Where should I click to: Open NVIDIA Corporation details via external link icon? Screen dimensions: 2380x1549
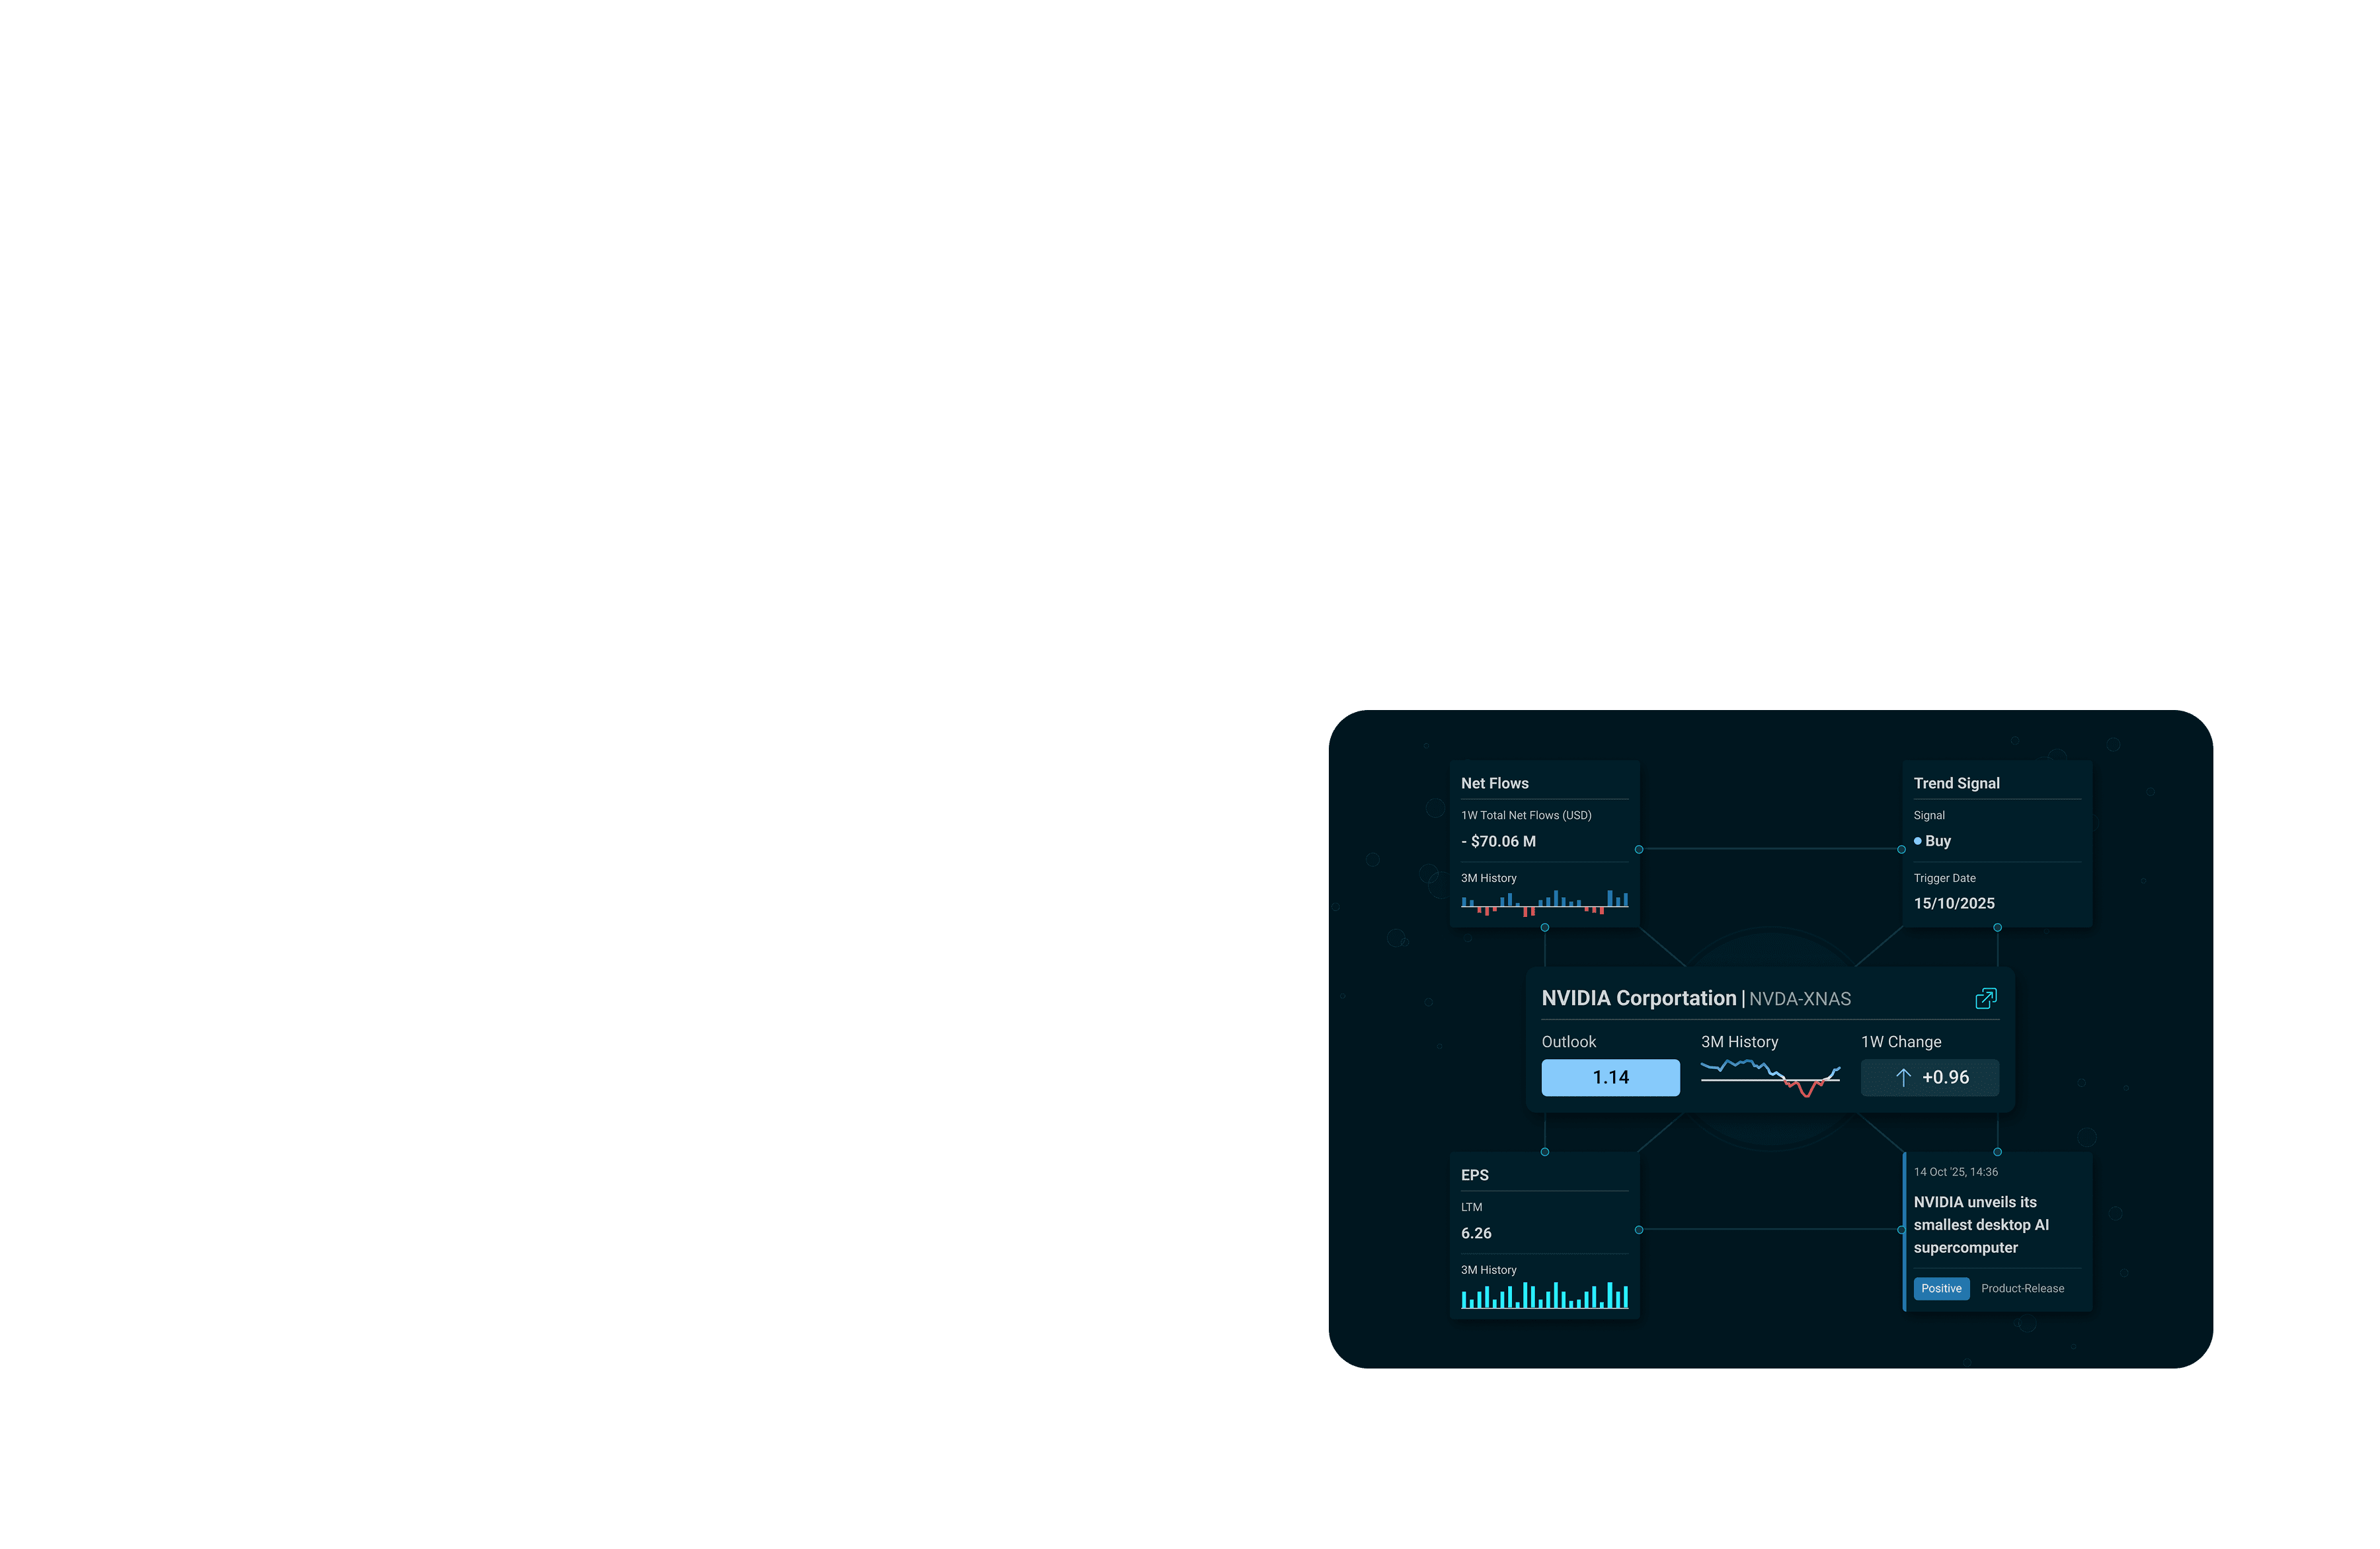pyautogui.click(x=1985, y=998)
